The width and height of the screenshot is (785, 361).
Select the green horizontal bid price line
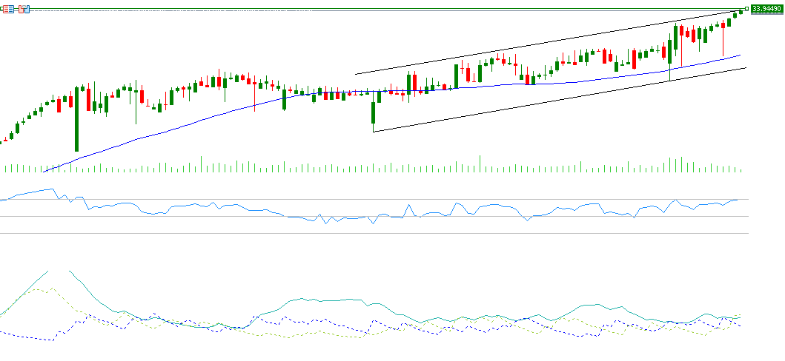click(x=371, y=8)
